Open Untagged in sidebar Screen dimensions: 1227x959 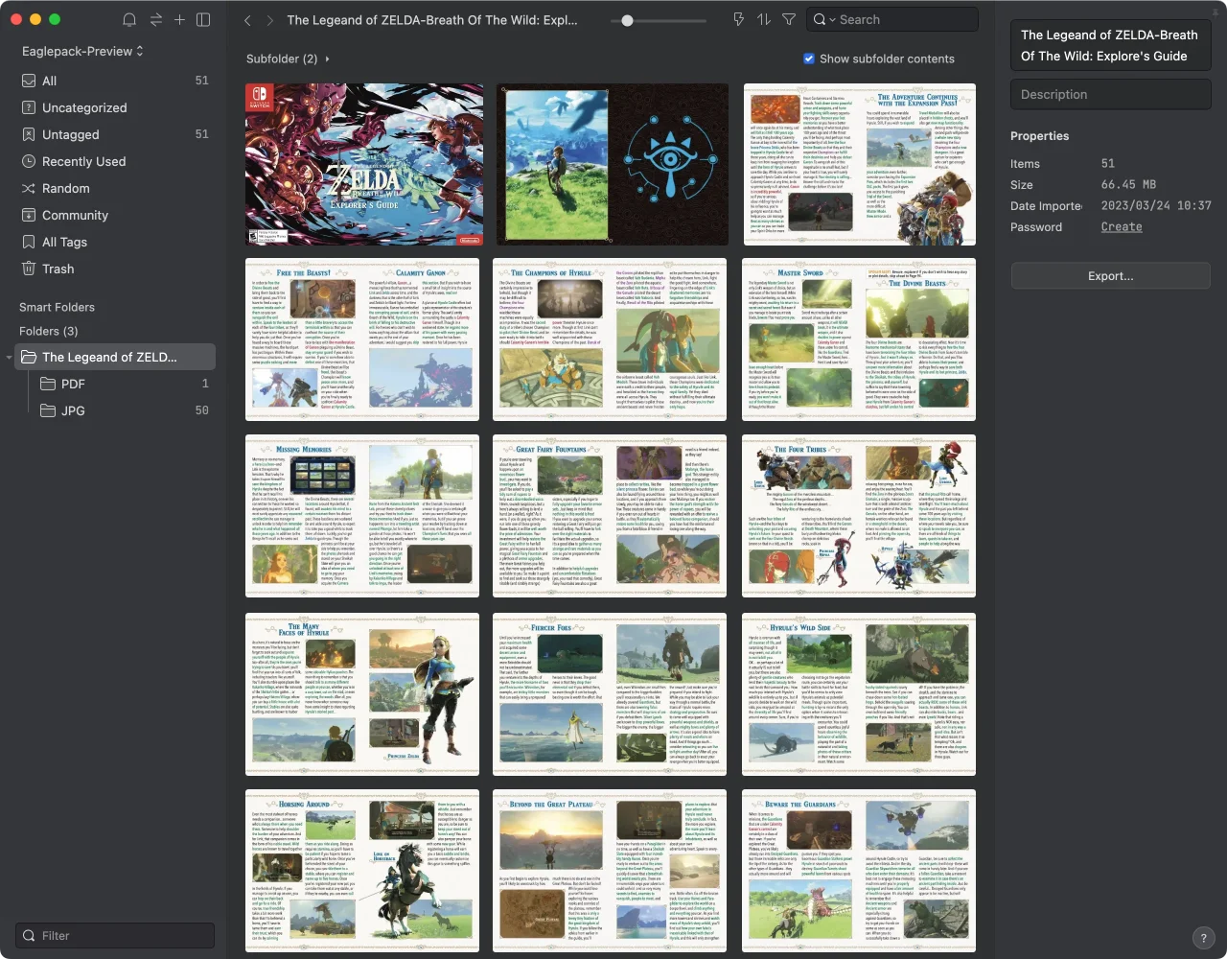tap(115, 134)
